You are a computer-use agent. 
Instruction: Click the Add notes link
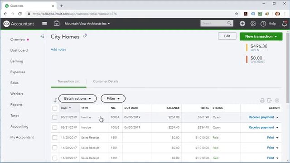[x=58, y=49]
